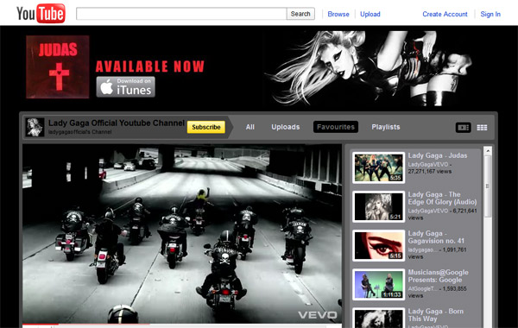Click the Lady Gaga channel avatar
518x328 pixels.
pyautogui.click(x=35, y=127)
